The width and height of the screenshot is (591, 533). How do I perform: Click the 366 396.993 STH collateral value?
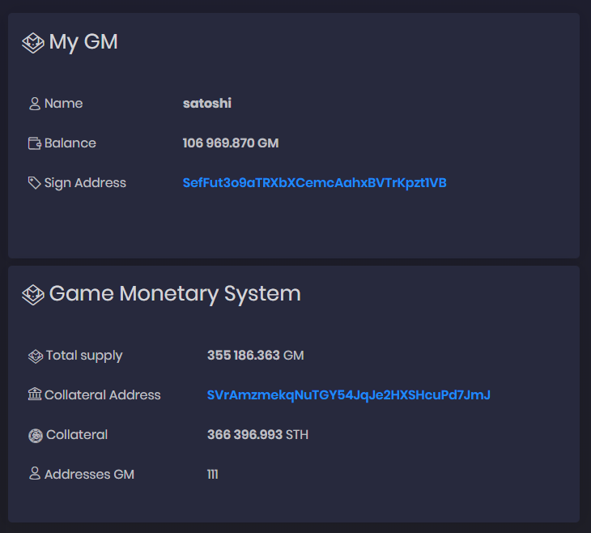point(257,434)
